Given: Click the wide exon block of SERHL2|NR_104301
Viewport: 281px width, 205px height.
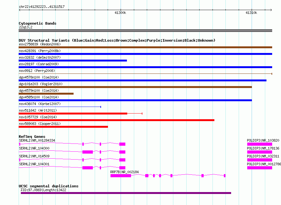Looking at the screenshot, I should [x=88, y=168].
